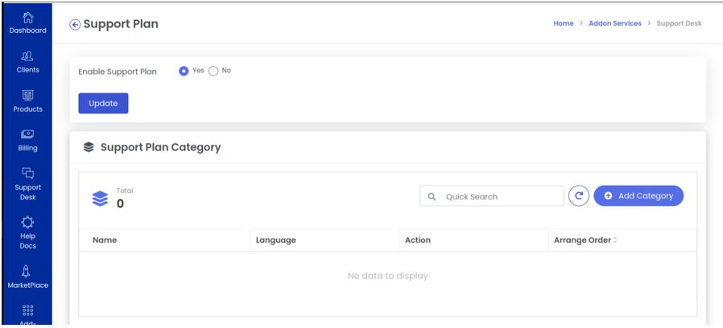Click the Language column header
This screenshot has width=723, height=328.
275,240
